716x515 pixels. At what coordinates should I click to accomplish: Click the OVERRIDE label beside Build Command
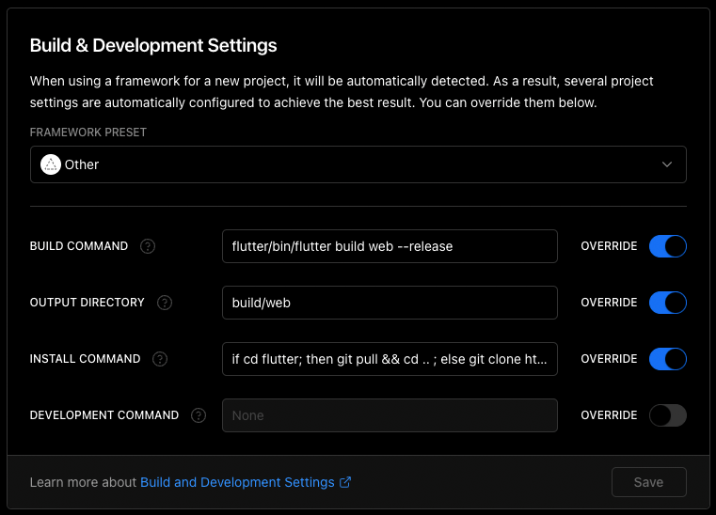pos(609,246)
